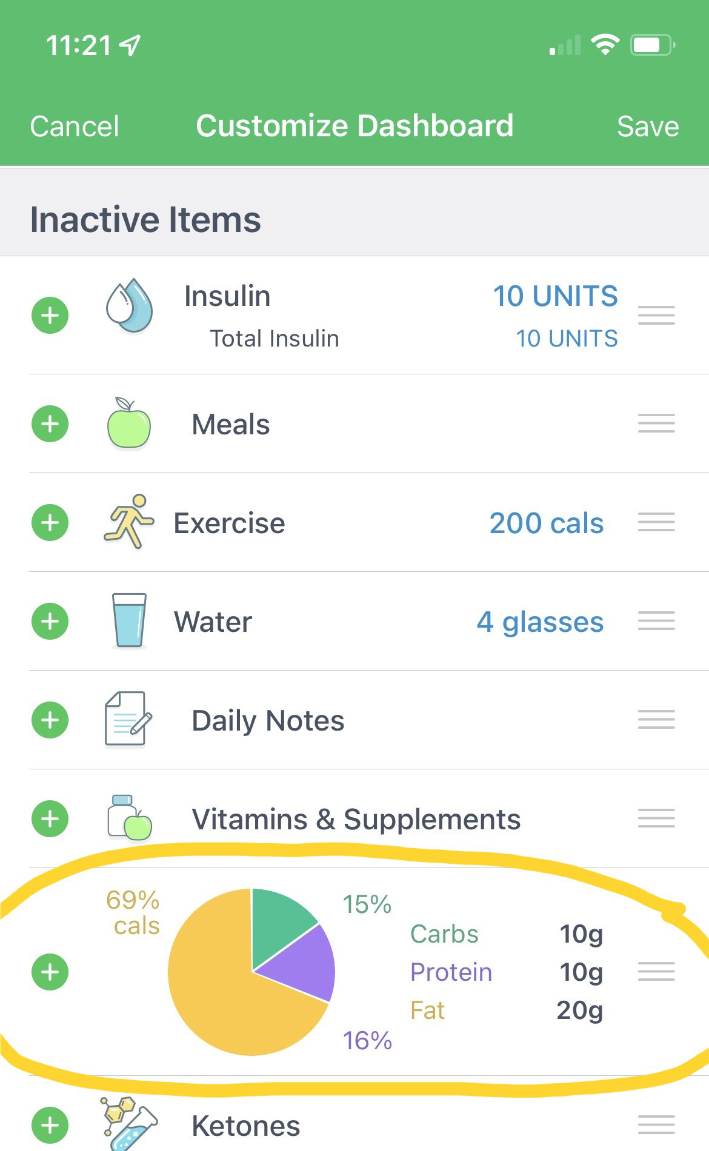
Task: Tap the Water glass icon
Action: tap(129, 620)
